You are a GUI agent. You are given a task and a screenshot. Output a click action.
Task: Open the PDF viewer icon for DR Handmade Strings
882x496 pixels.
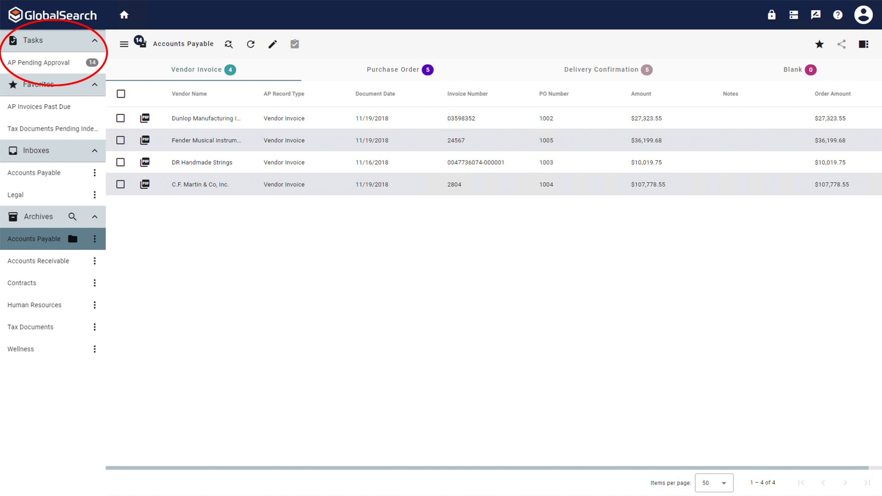pos(145,162)
